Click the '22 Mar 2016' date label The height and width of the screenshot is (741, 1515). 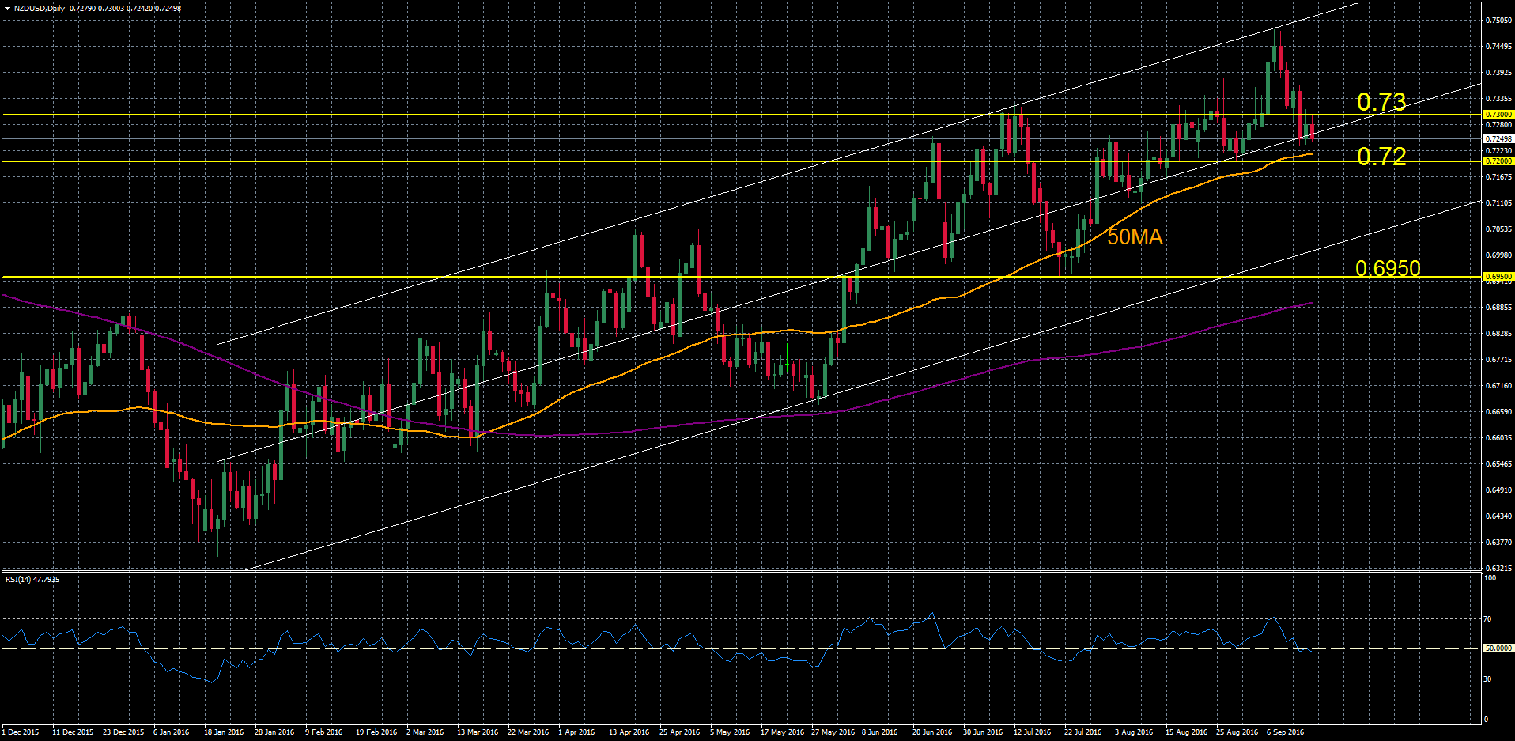[x=528, y=732]
